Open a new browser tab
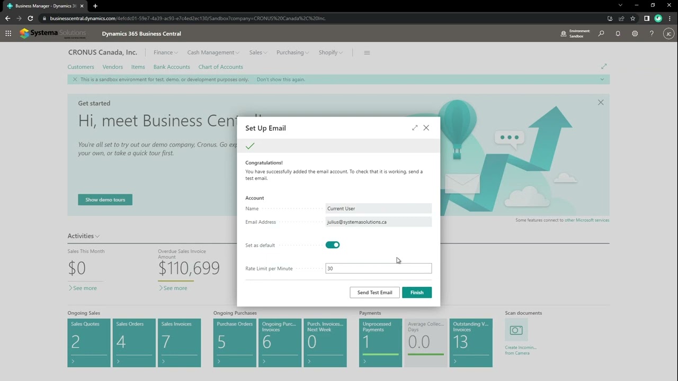Screen dimensions: 678x381 [95, 6]
